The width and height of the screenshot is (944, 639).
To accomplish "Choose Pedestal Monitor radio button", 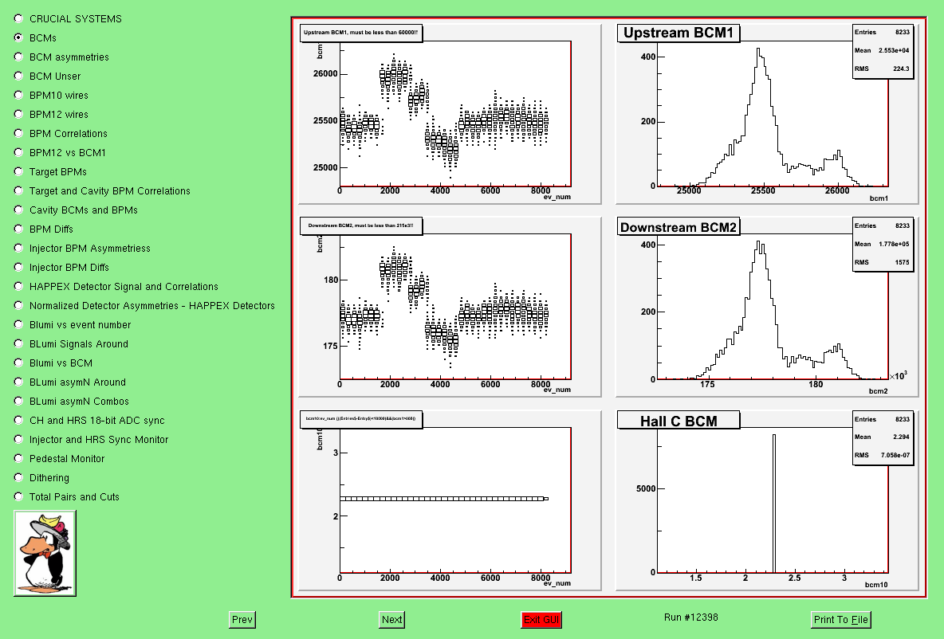I will 18,458.
